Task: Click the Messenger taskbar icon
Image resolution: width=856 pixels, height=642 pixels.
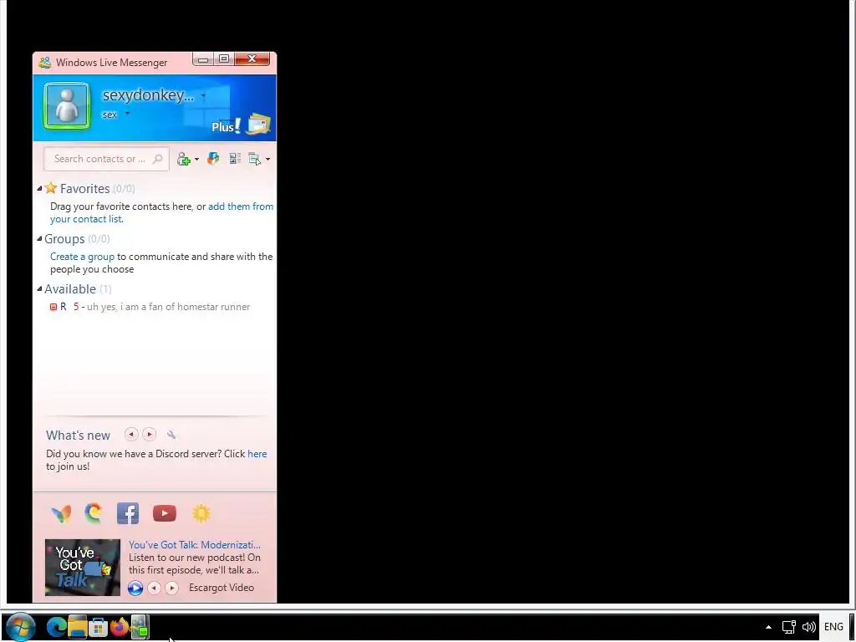Action: coord(140,627)
